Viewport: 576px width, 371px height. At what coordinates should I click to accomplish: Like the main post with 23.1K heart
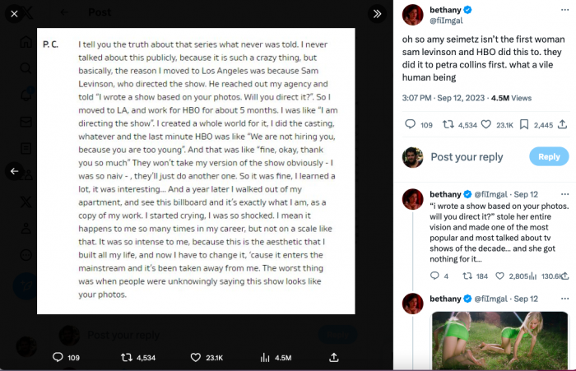486,125
